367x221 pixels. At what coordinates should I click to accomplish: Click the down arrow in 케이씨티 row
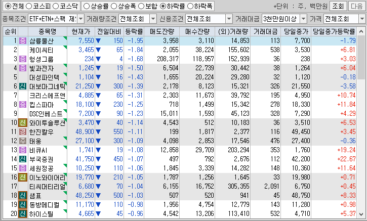click(x=98, y=50)
